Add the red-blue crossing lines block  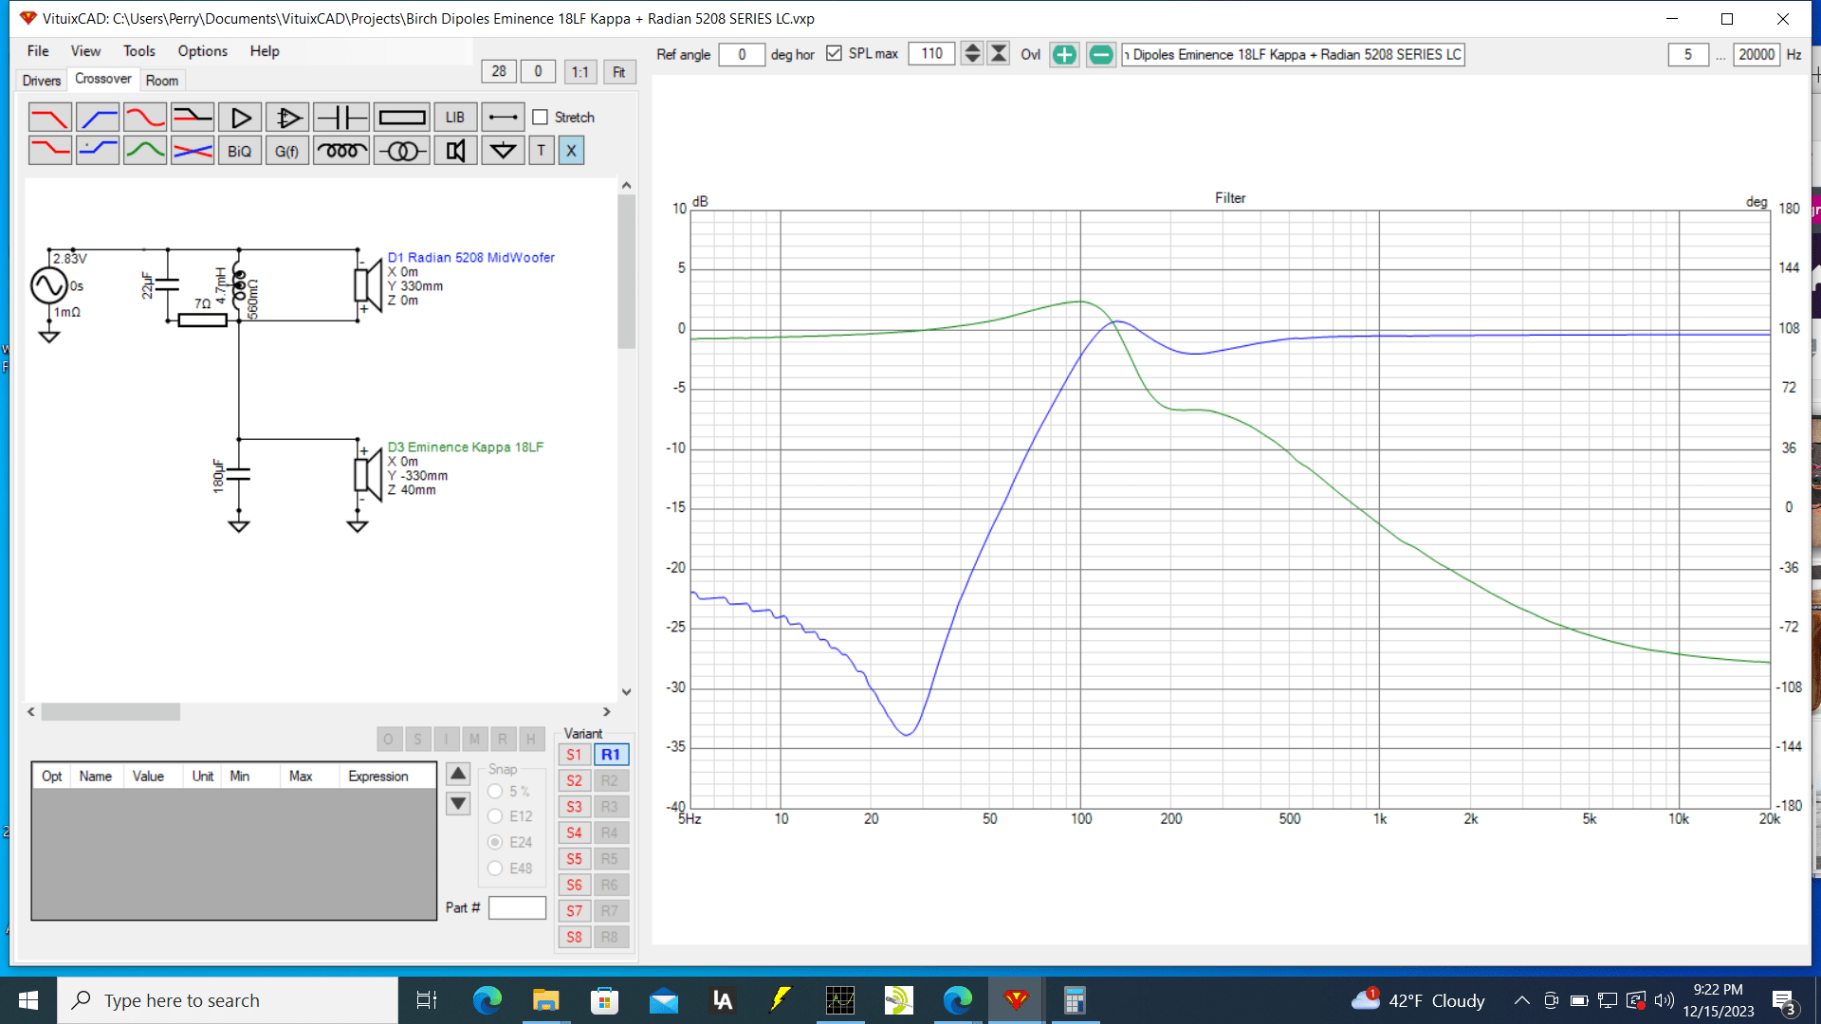pos(193,151)
